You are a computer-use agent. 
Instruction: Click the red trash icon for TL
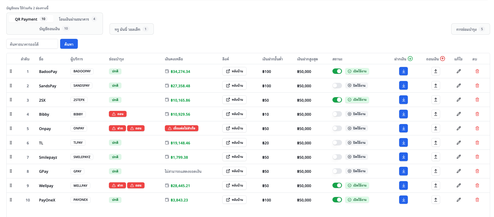477,143
